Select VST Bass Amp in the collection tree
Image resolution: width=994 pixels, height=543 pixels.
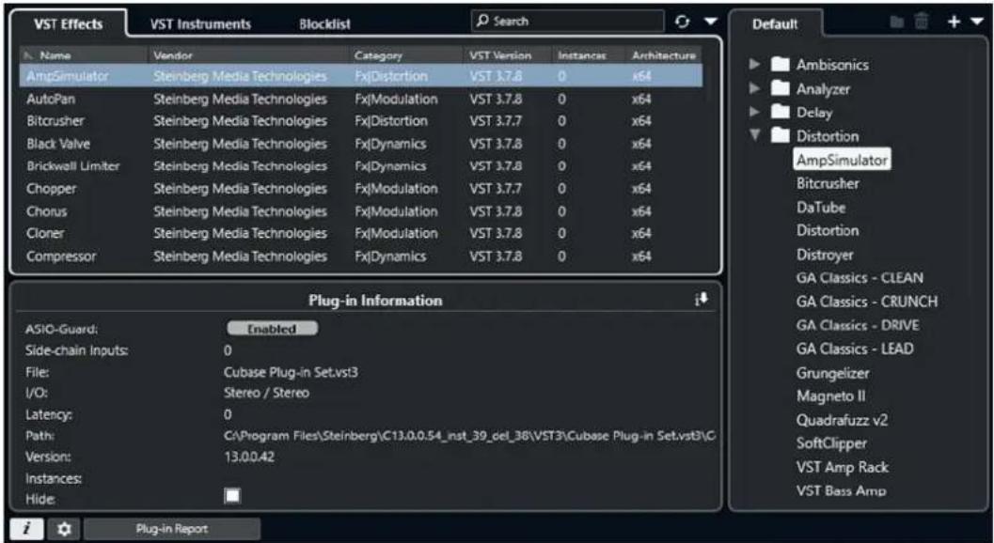842,490
